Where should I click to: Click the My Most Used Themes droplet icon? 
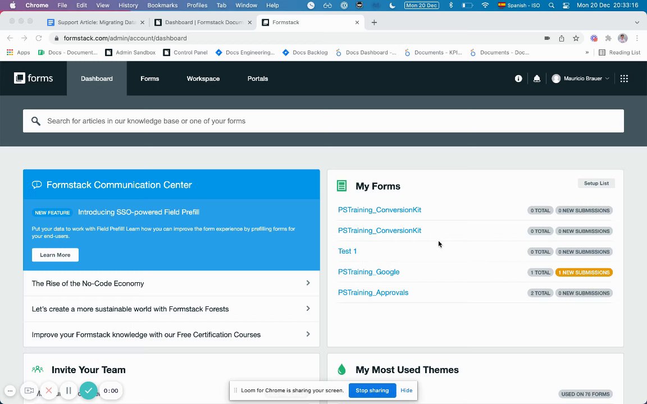pyautogui.click(x=341, y=369)
